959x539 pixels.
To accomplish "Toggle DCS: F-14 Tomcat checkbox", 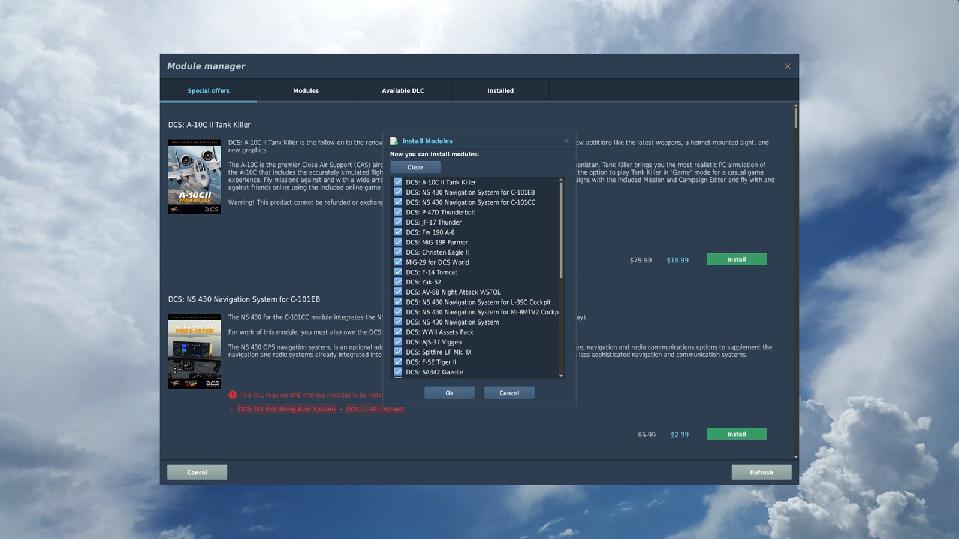I will pos(398,272).
